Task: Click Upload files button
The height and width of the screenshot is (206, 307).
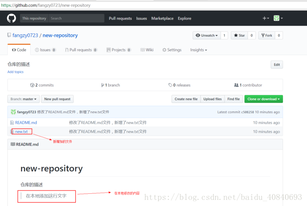Action: [x=212, y=99]
